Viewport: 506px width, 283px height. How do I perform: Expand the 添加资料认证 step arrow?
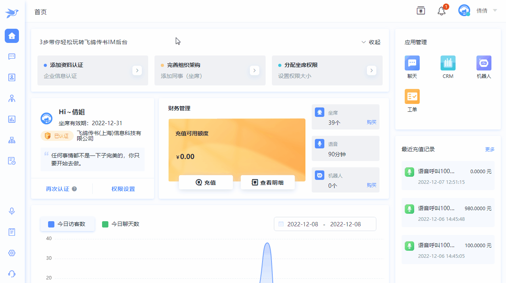137,70
